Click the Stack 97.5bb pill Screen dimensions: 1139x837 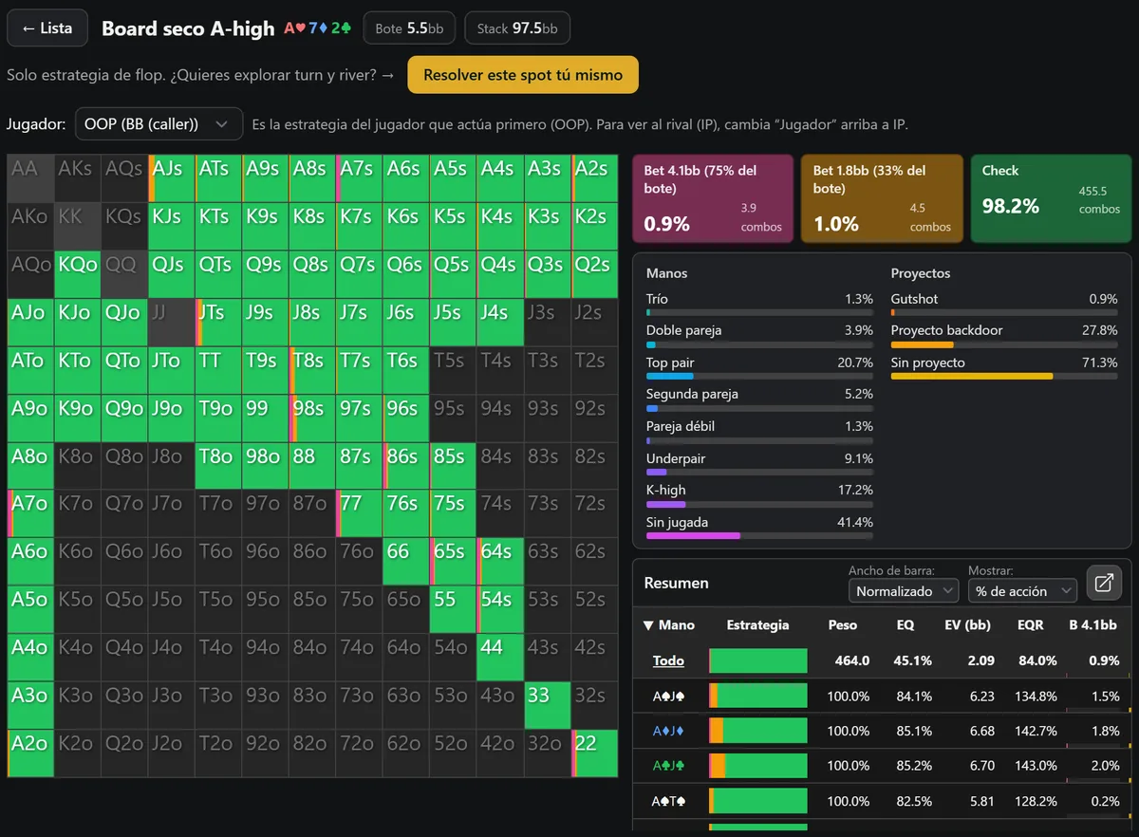coord(517,28)
